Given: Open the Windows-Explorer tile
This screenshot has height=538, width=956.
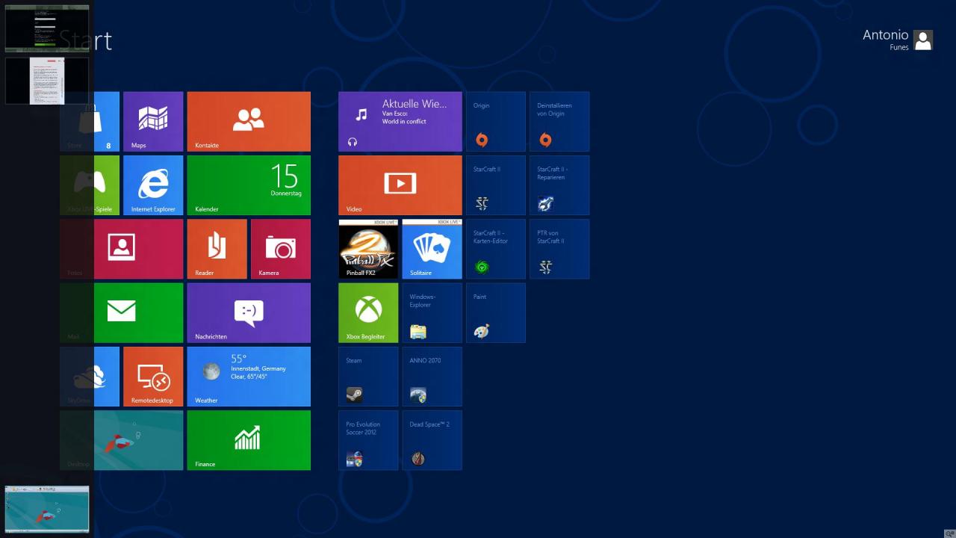Looking at the screenshot, I should 432,312.
